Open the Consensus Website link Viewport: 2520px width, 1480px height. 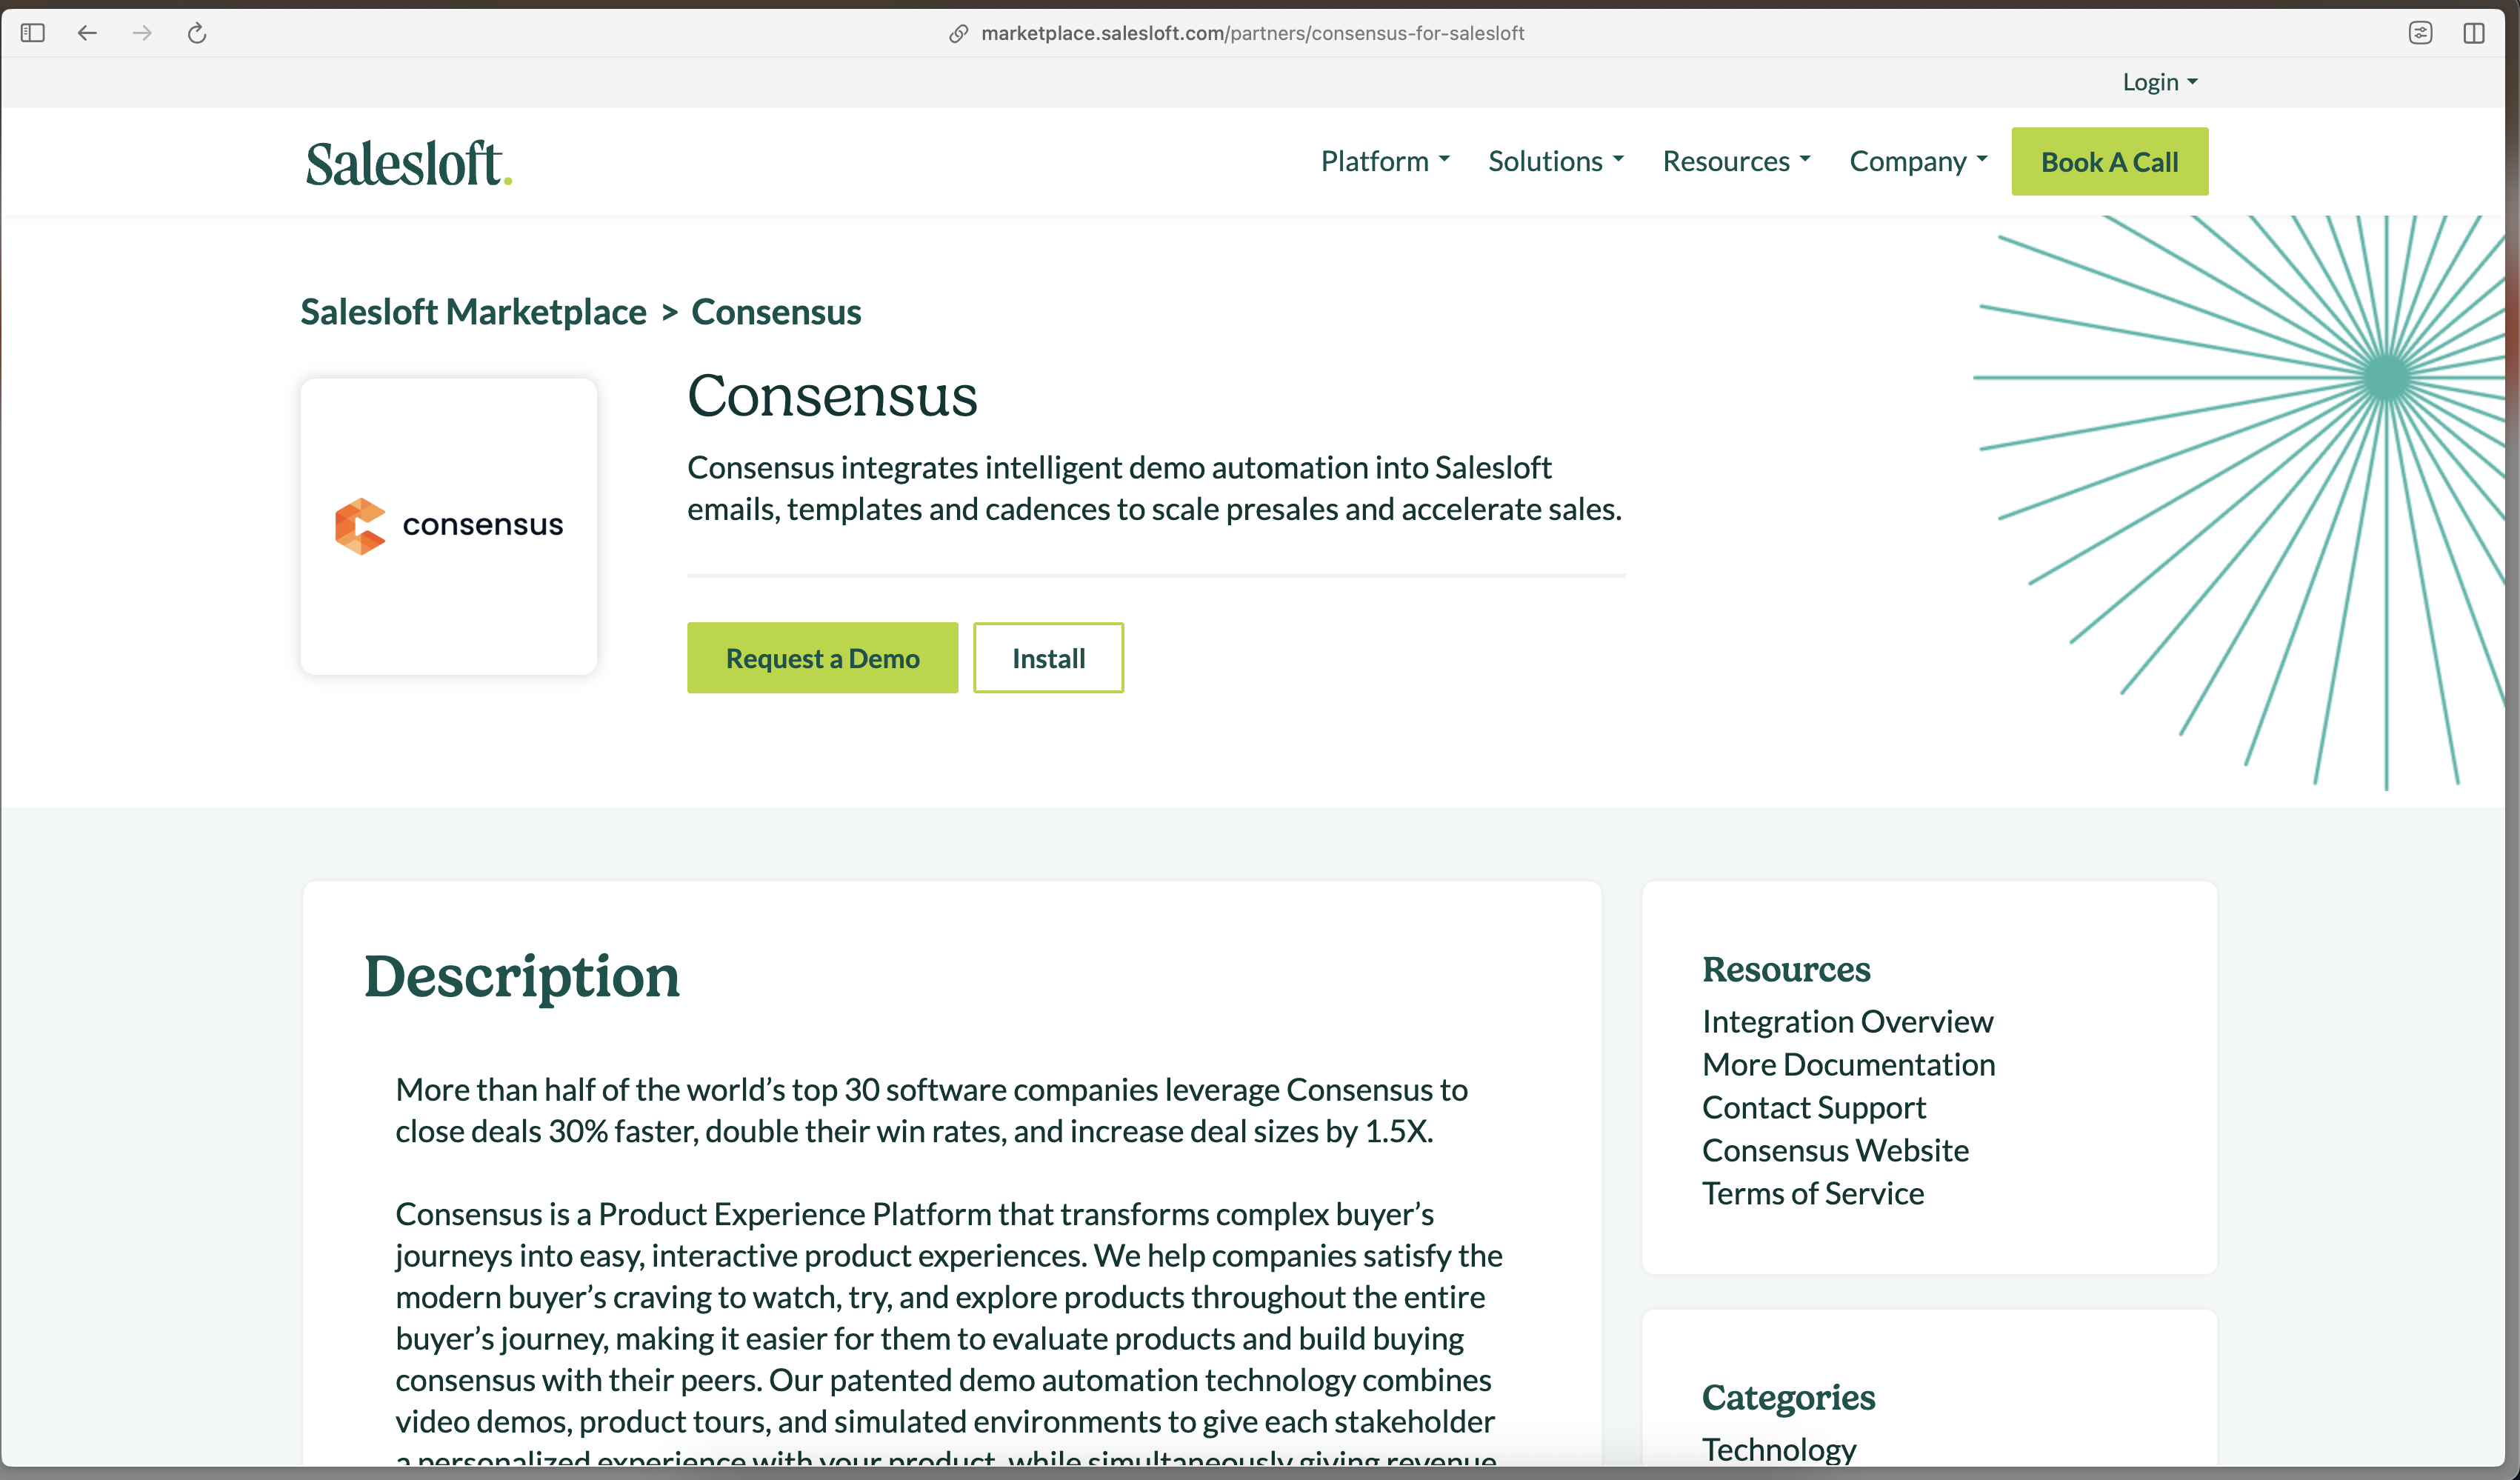tap(1836, 1150)
